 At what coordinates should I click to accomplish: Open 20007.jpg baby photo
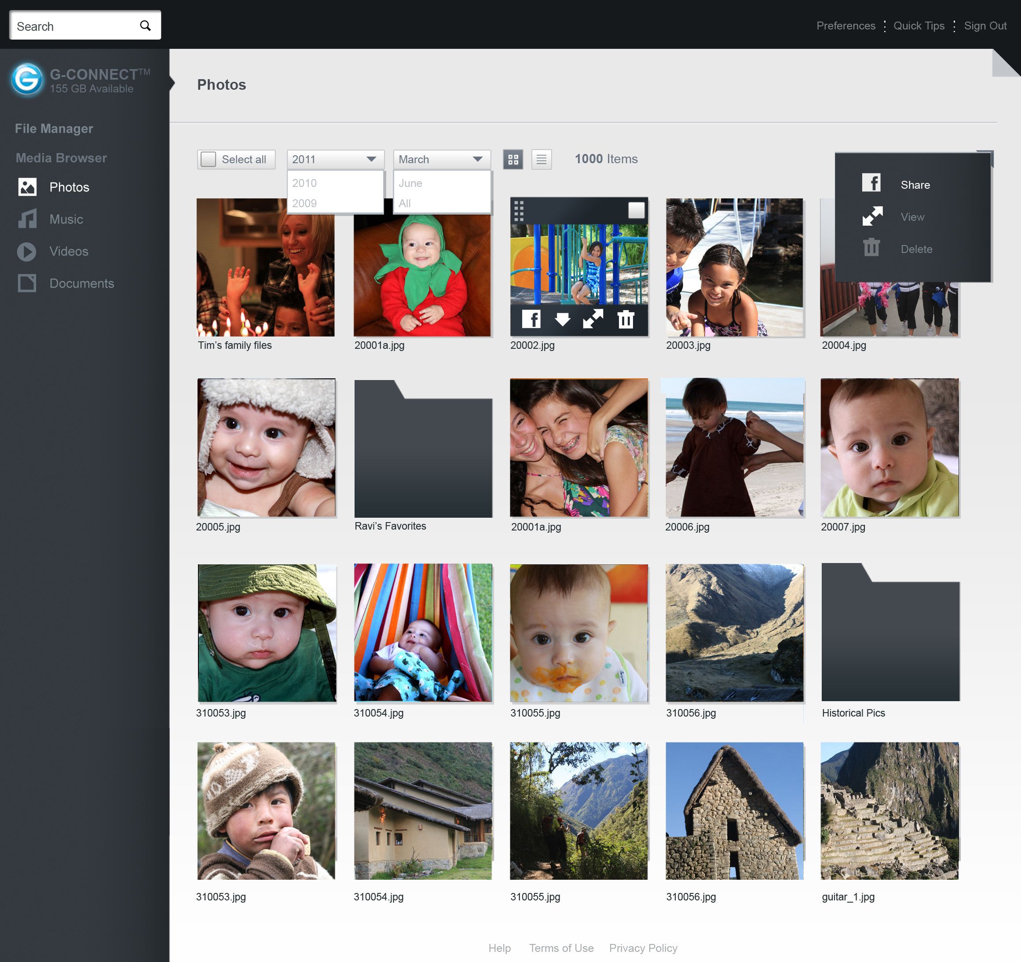pyautogui.click(x=889, y=447)
